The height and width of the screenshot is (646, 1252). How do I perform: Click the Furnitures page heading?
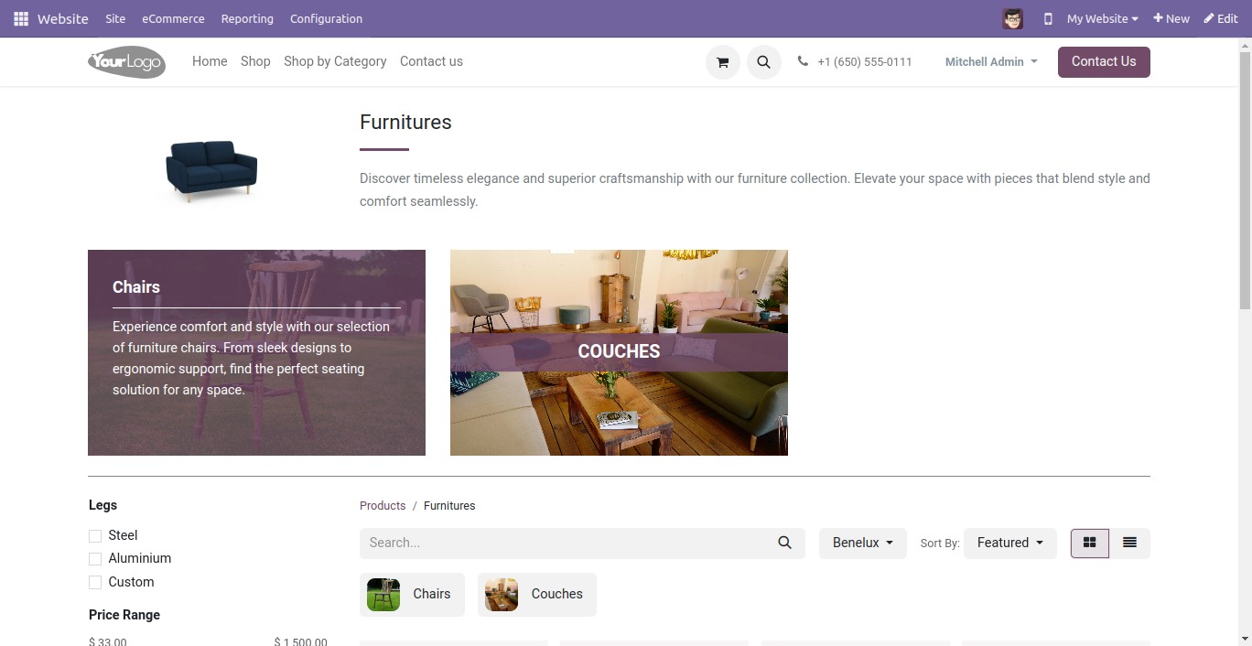405,122
